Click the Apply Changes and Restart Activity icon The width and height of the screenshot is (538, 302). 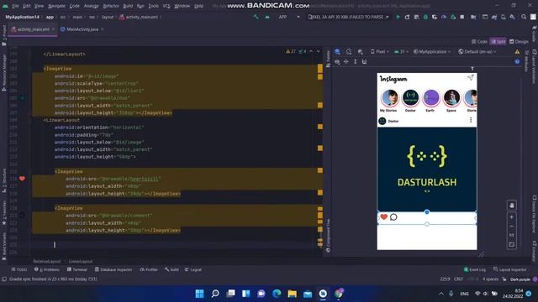[407, 17]
